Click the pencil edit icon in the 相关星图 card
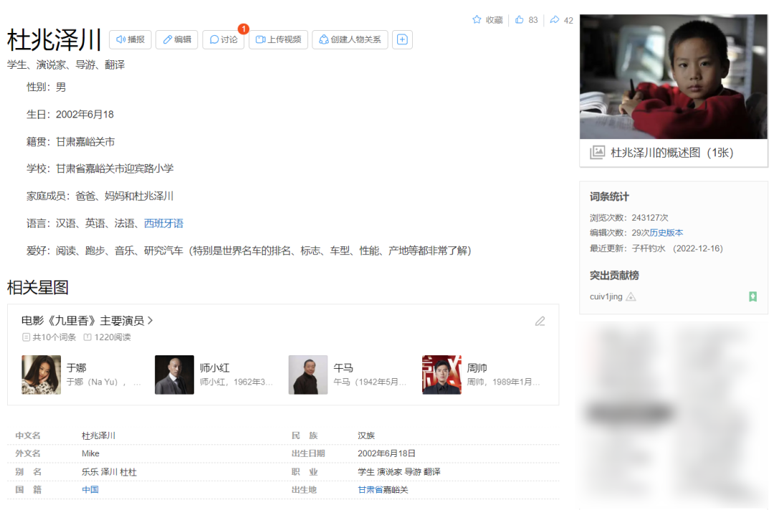 (x=540, y=322)
